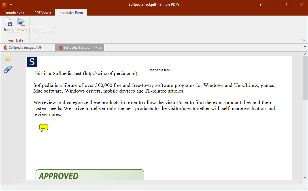The width and height of the screenshot is (308, 191).
Task: Click the yellow comment note annotation
Action: coord(43,128)
